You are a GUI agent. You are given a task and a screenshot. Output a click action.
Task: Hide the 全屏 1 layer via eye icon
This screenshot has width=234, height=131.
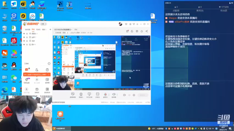point(24,37)
